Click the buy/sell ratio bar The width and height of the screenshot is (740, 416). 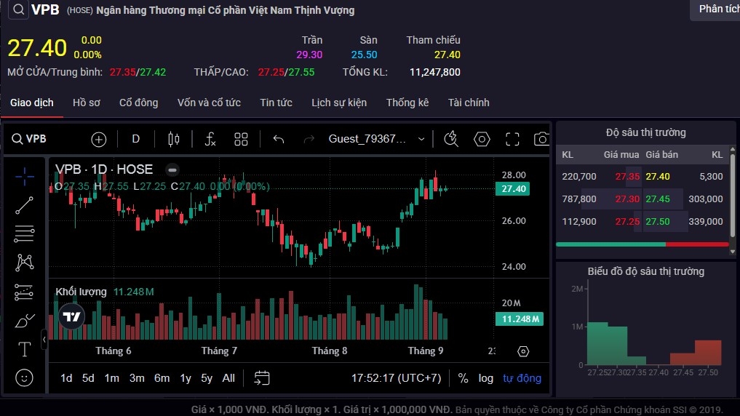642,244
